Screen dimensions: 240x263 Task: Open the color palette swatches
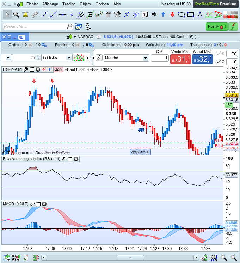pos(230,14)
